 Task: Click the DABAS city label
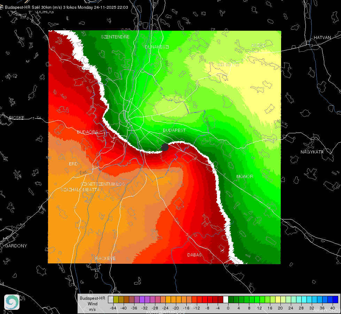pyautogui.click(x=194, y=255)
